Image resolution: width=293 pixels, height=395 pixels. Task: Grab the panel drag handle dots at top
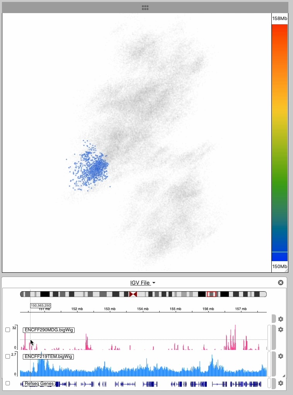pyautogui.click(x=145, y=7)
